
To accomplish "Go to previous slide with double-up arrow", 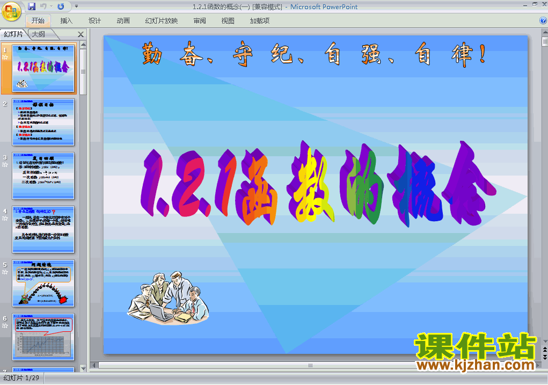I will pos(545,350).
